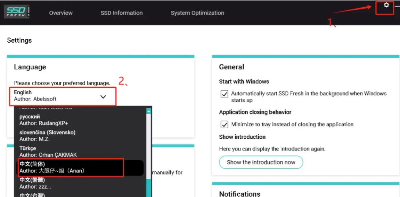
Task: Select Türkçe language option
Action: coord(81,152)
